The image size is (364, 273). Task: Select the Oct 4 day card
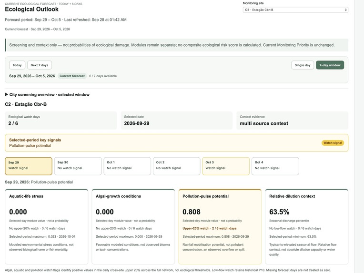coord(275,166)
